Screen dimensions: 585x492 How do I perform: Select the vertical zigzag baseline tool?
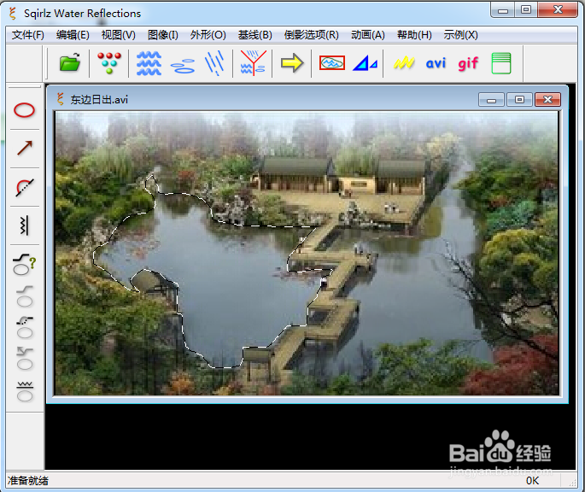[x=24, y=225]
